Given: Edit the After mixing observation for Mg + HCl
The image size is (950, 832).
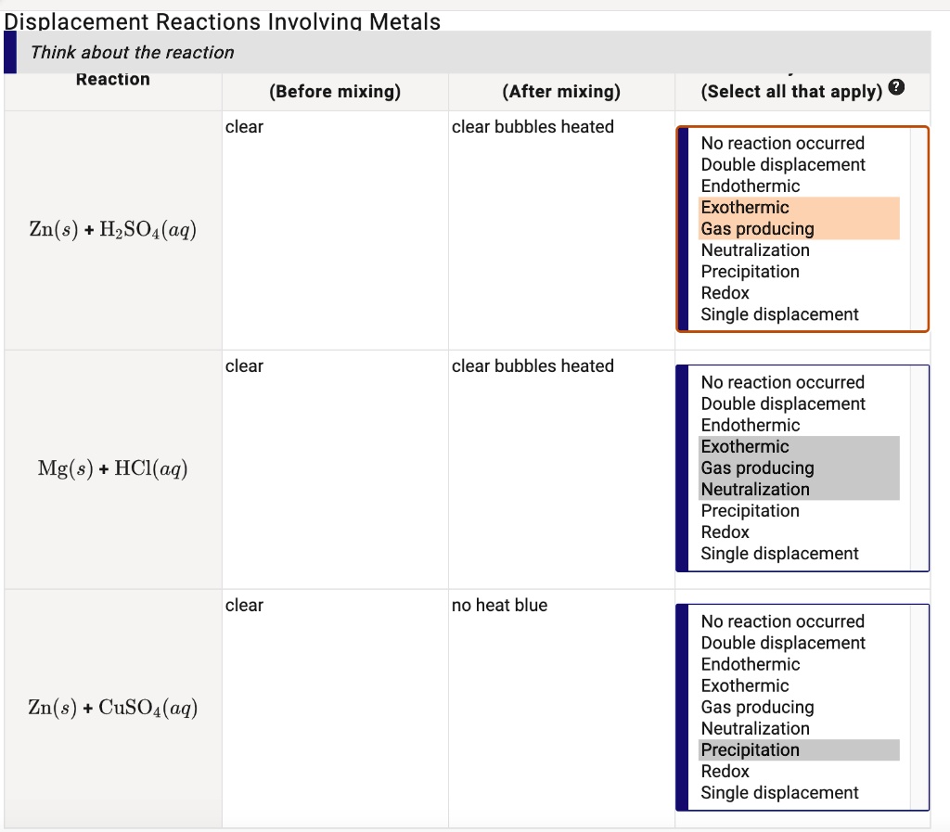Looking at the screenshot, I should click(561, 469).
